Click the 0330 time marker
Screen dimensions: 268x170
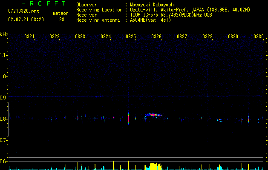coord(259,37)
